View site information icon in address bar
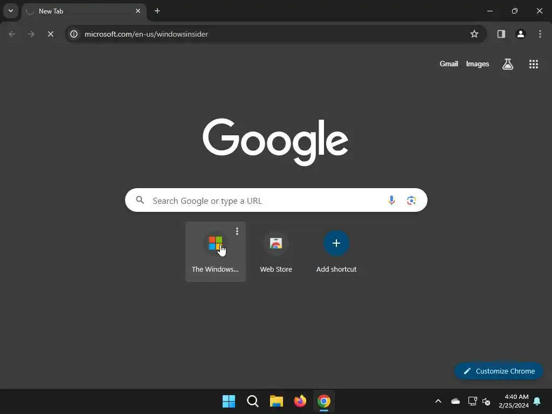552x414 pixels. 74,34
